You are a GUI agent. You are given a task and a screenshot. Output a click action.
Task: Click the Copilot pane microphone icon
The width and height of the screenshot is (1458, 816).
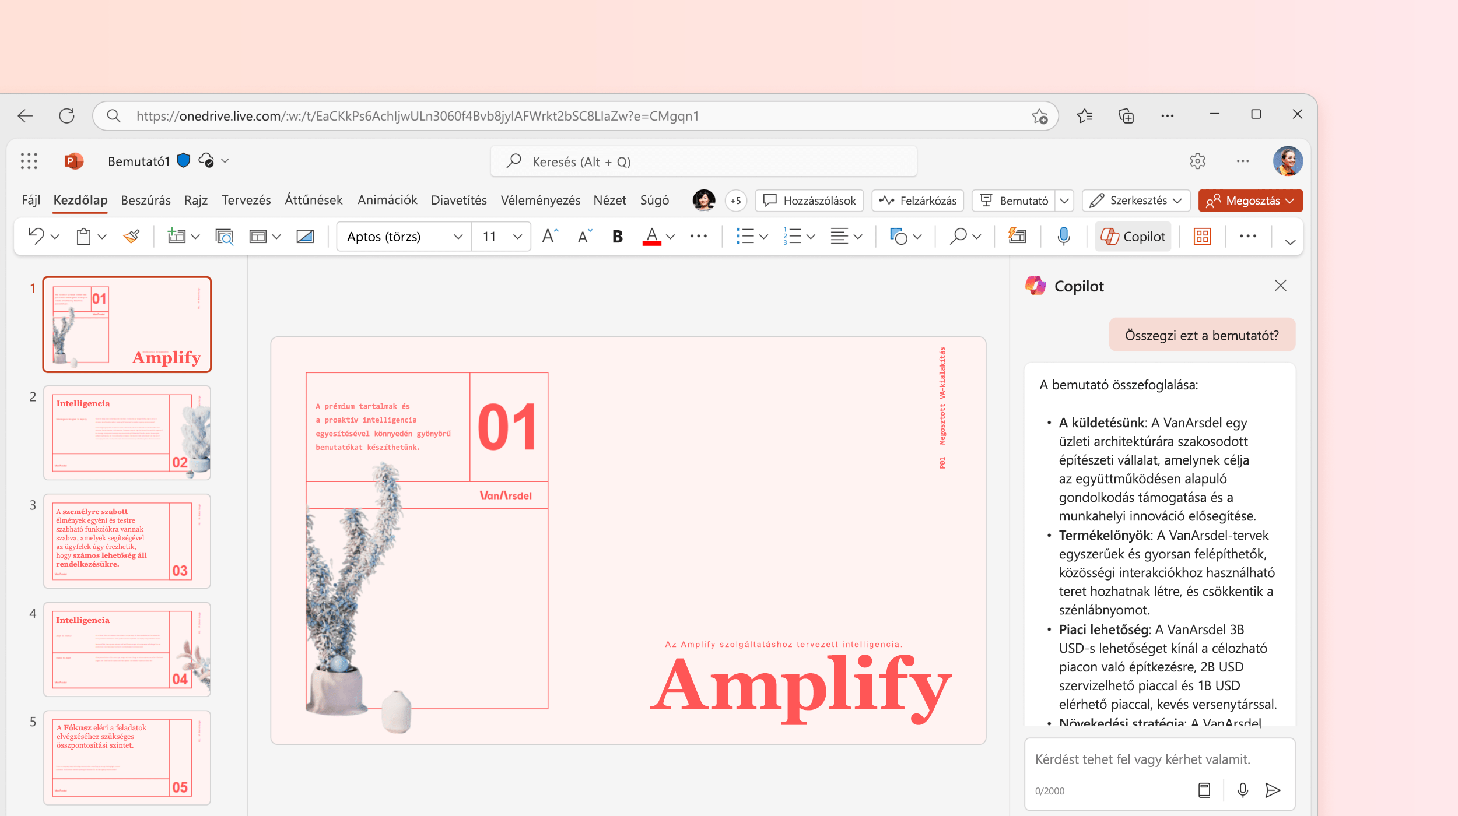pyautogui.click(x=1243, y=790)
